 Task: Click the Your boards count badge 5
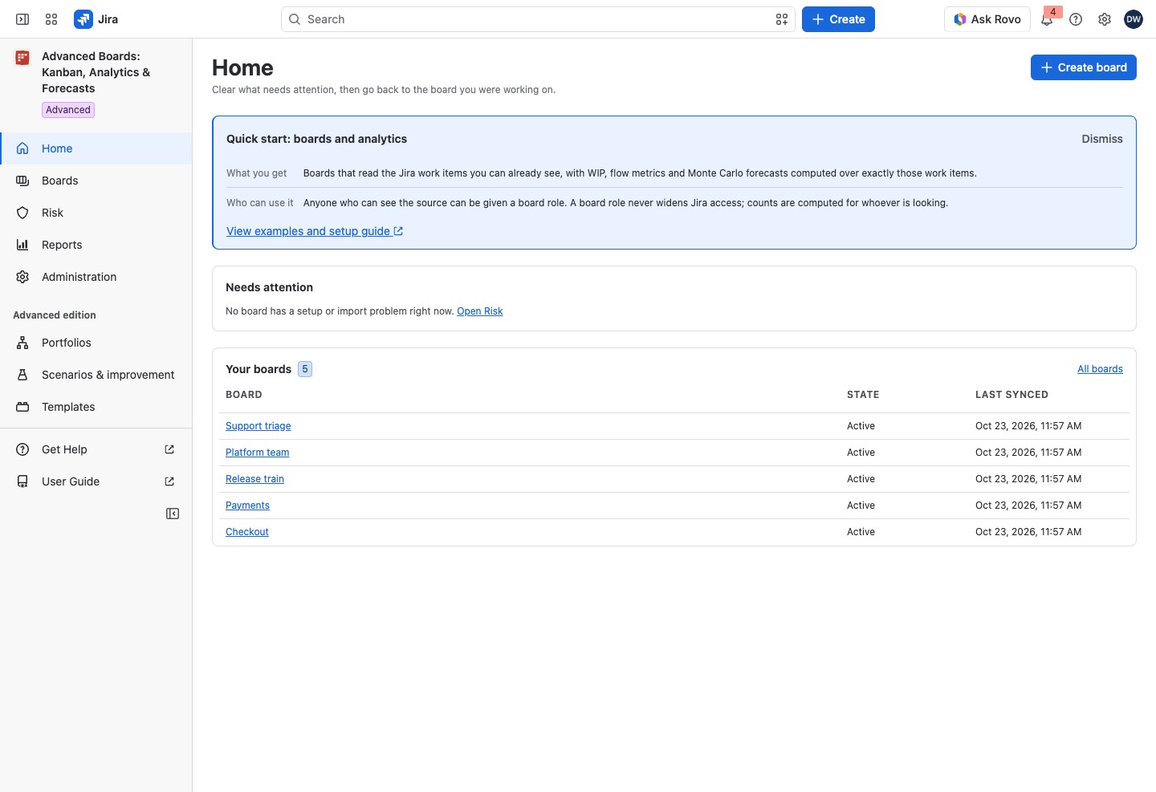305,369
